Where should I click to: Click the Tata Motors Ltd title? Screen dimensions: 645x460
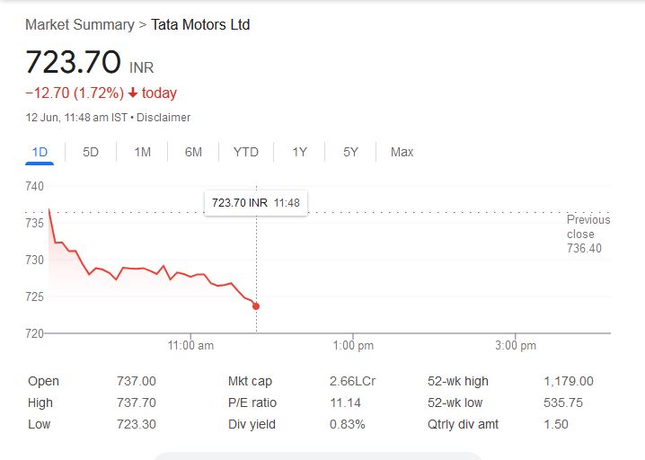pyautogui.click(x=200, y=24)
